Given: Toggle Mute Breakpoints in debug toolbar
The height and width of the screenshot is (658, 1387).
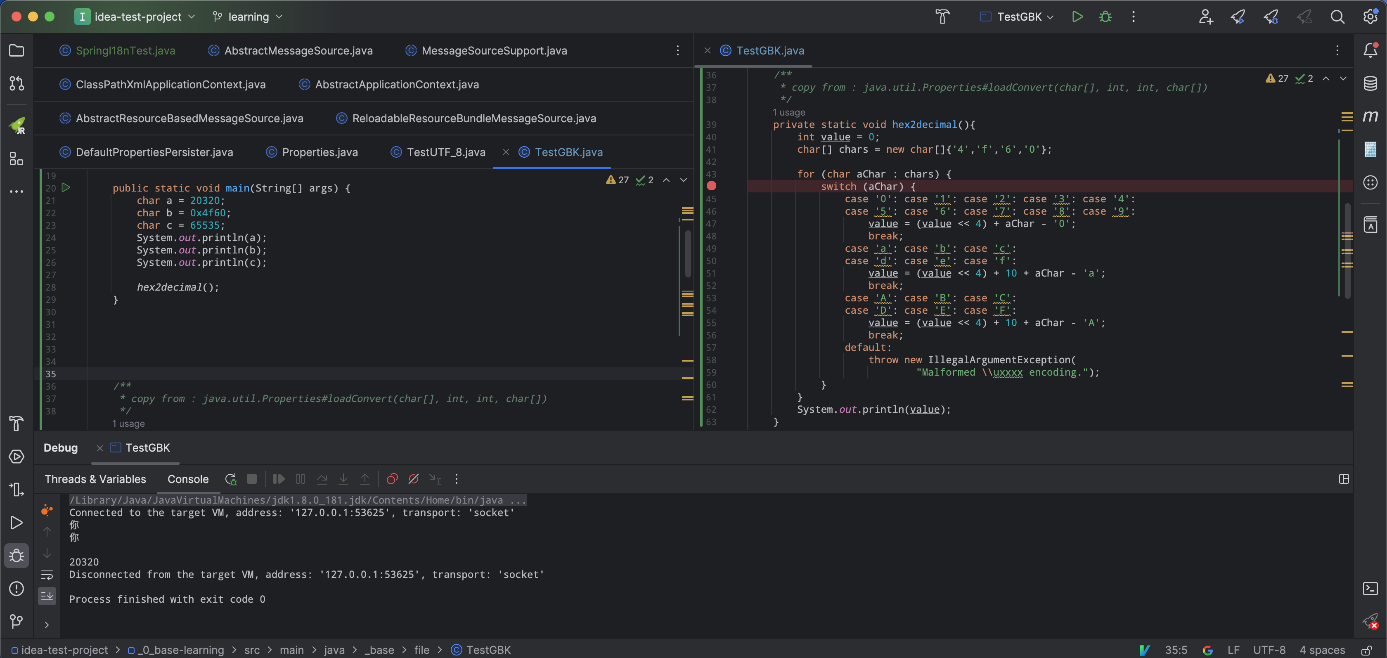Looking at the screenshot, I should coord(414,479).
